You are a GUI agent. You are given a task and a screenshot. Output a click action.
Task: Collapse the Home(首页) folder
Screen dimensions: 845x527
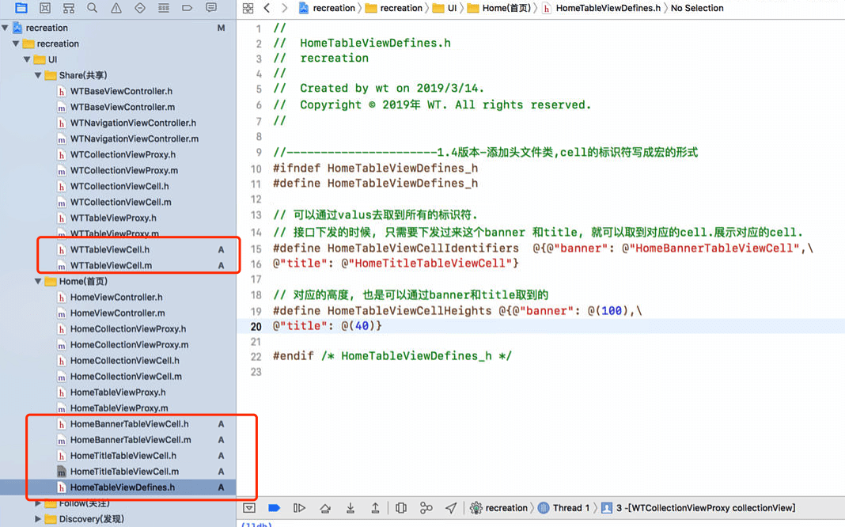[38, 281]
